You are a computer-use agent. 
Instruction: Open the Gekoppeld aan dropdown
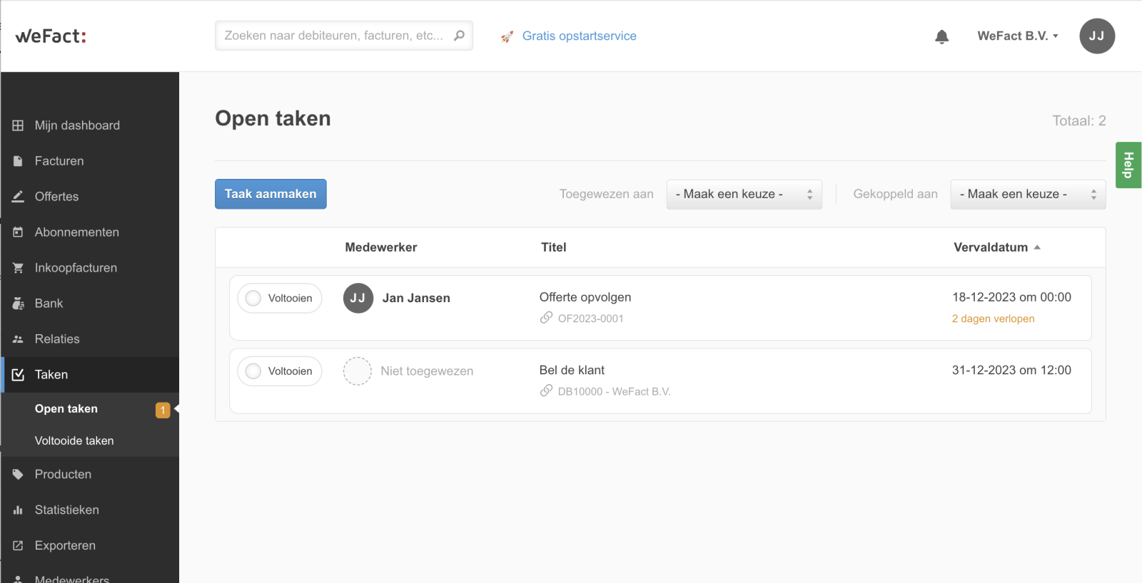pos(1028,194)
